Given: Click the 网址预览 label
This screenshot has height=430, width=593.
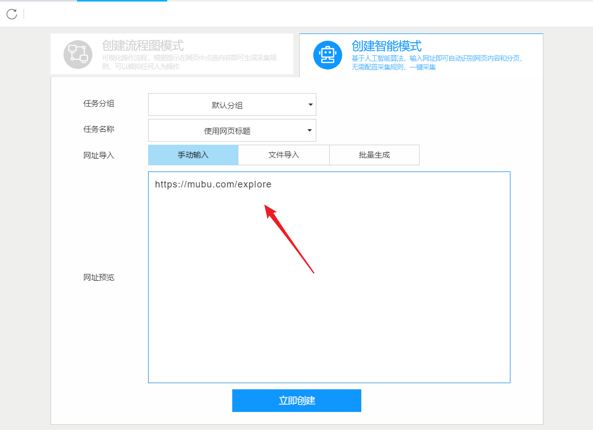Looking at the screenshot, I should pos(99,278).
